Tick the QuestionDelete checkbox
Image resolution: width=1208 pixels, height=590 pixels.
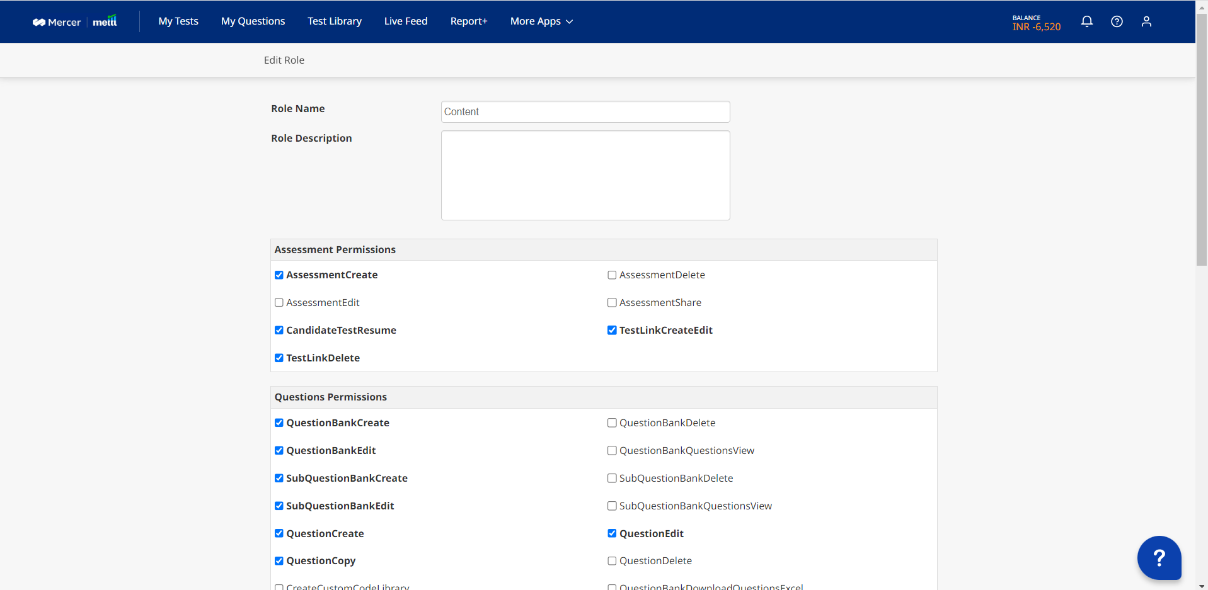tap(612, 561)
